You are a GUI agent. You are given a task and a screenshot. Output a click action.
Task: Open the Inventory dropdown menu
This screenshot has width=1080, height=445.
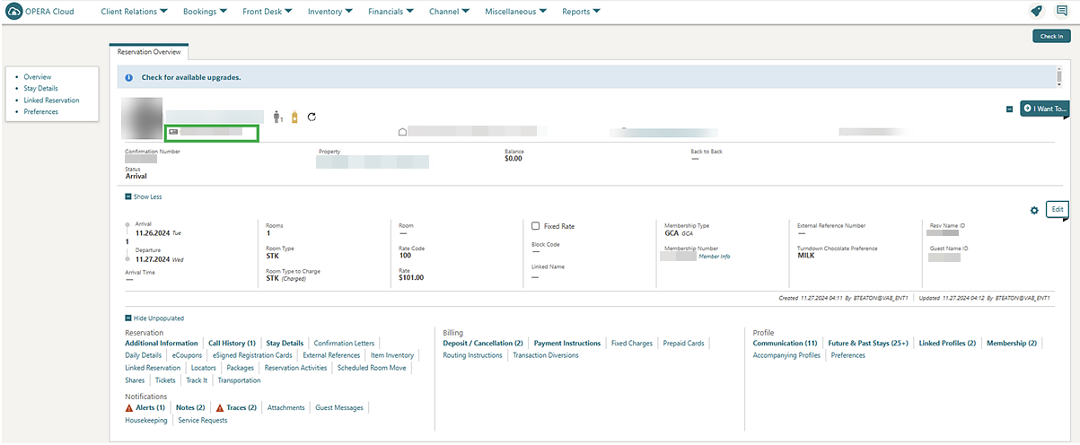click(330, 12)
